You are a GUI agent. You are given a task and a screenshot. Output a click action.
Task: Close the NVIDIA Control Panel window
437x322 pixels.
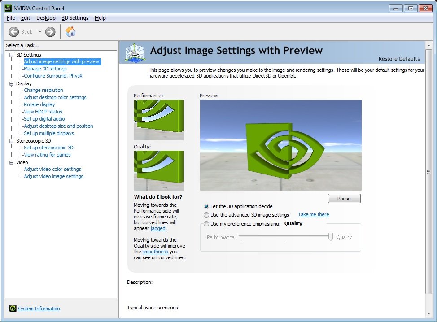coord(426,9)
